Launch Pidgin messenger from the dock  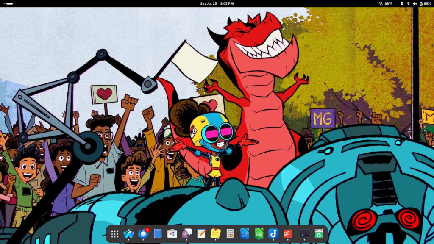(186, 234)
